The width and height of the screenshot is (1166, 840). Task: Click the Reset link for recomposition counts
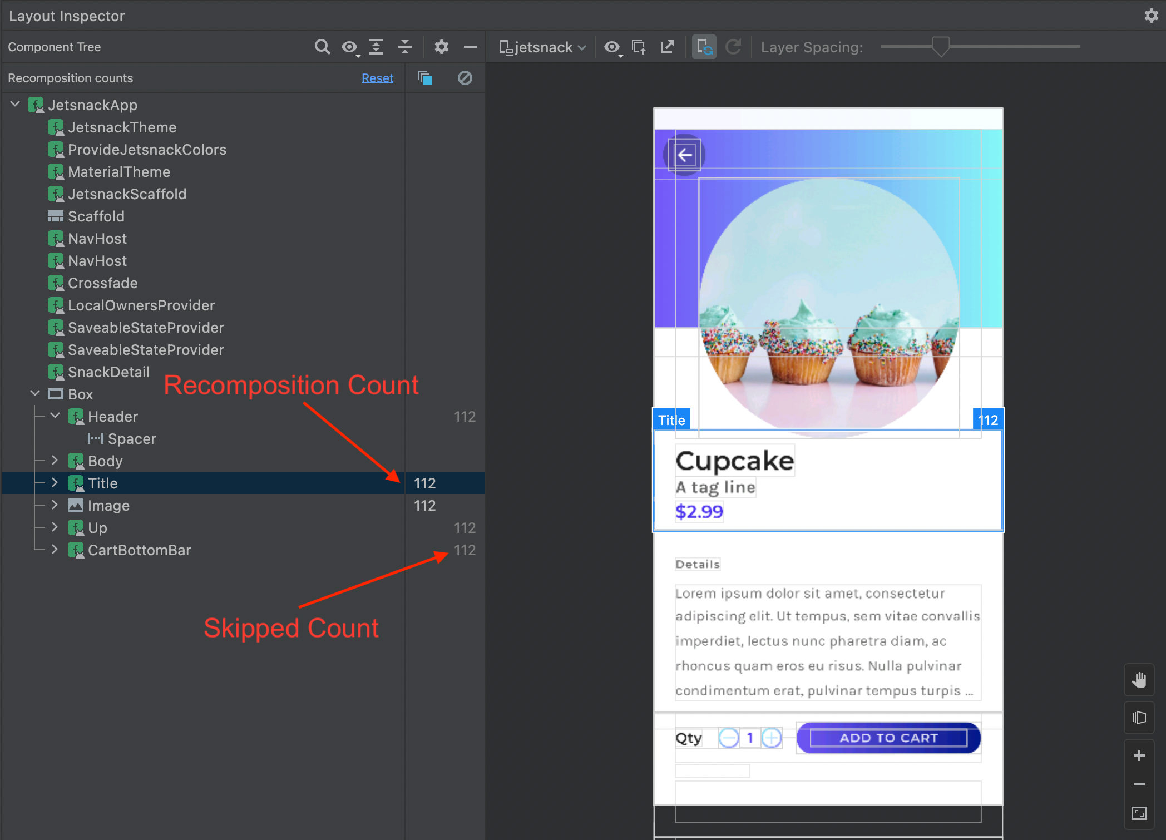tap(377, 78)
